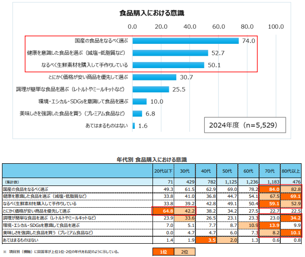Click the orange 1位 legend swatch
The width and height of the screenshot is (305, 257).
click(163, 252)
